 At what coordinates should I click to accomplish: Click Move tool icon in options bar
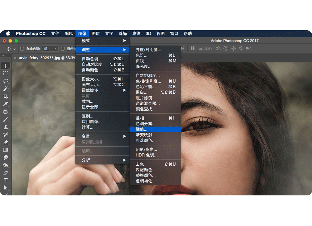point(9,49)
